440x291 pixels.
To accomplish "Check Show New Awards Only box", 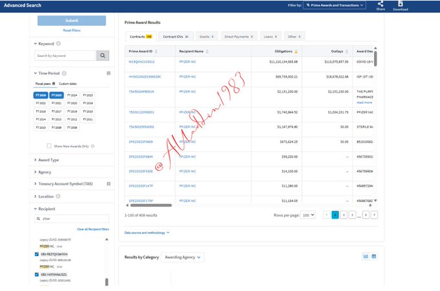I will 50,146.
